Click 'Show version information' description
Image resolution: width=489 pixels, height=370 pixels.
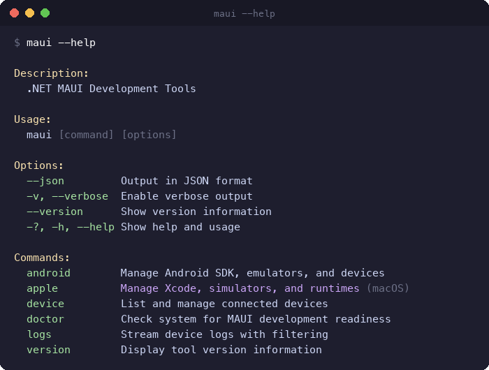coord(196,212)
